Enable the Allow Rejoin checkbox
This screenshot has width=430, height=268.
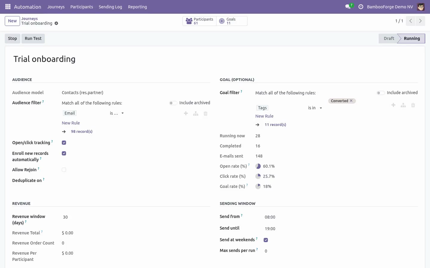point(64,170)
